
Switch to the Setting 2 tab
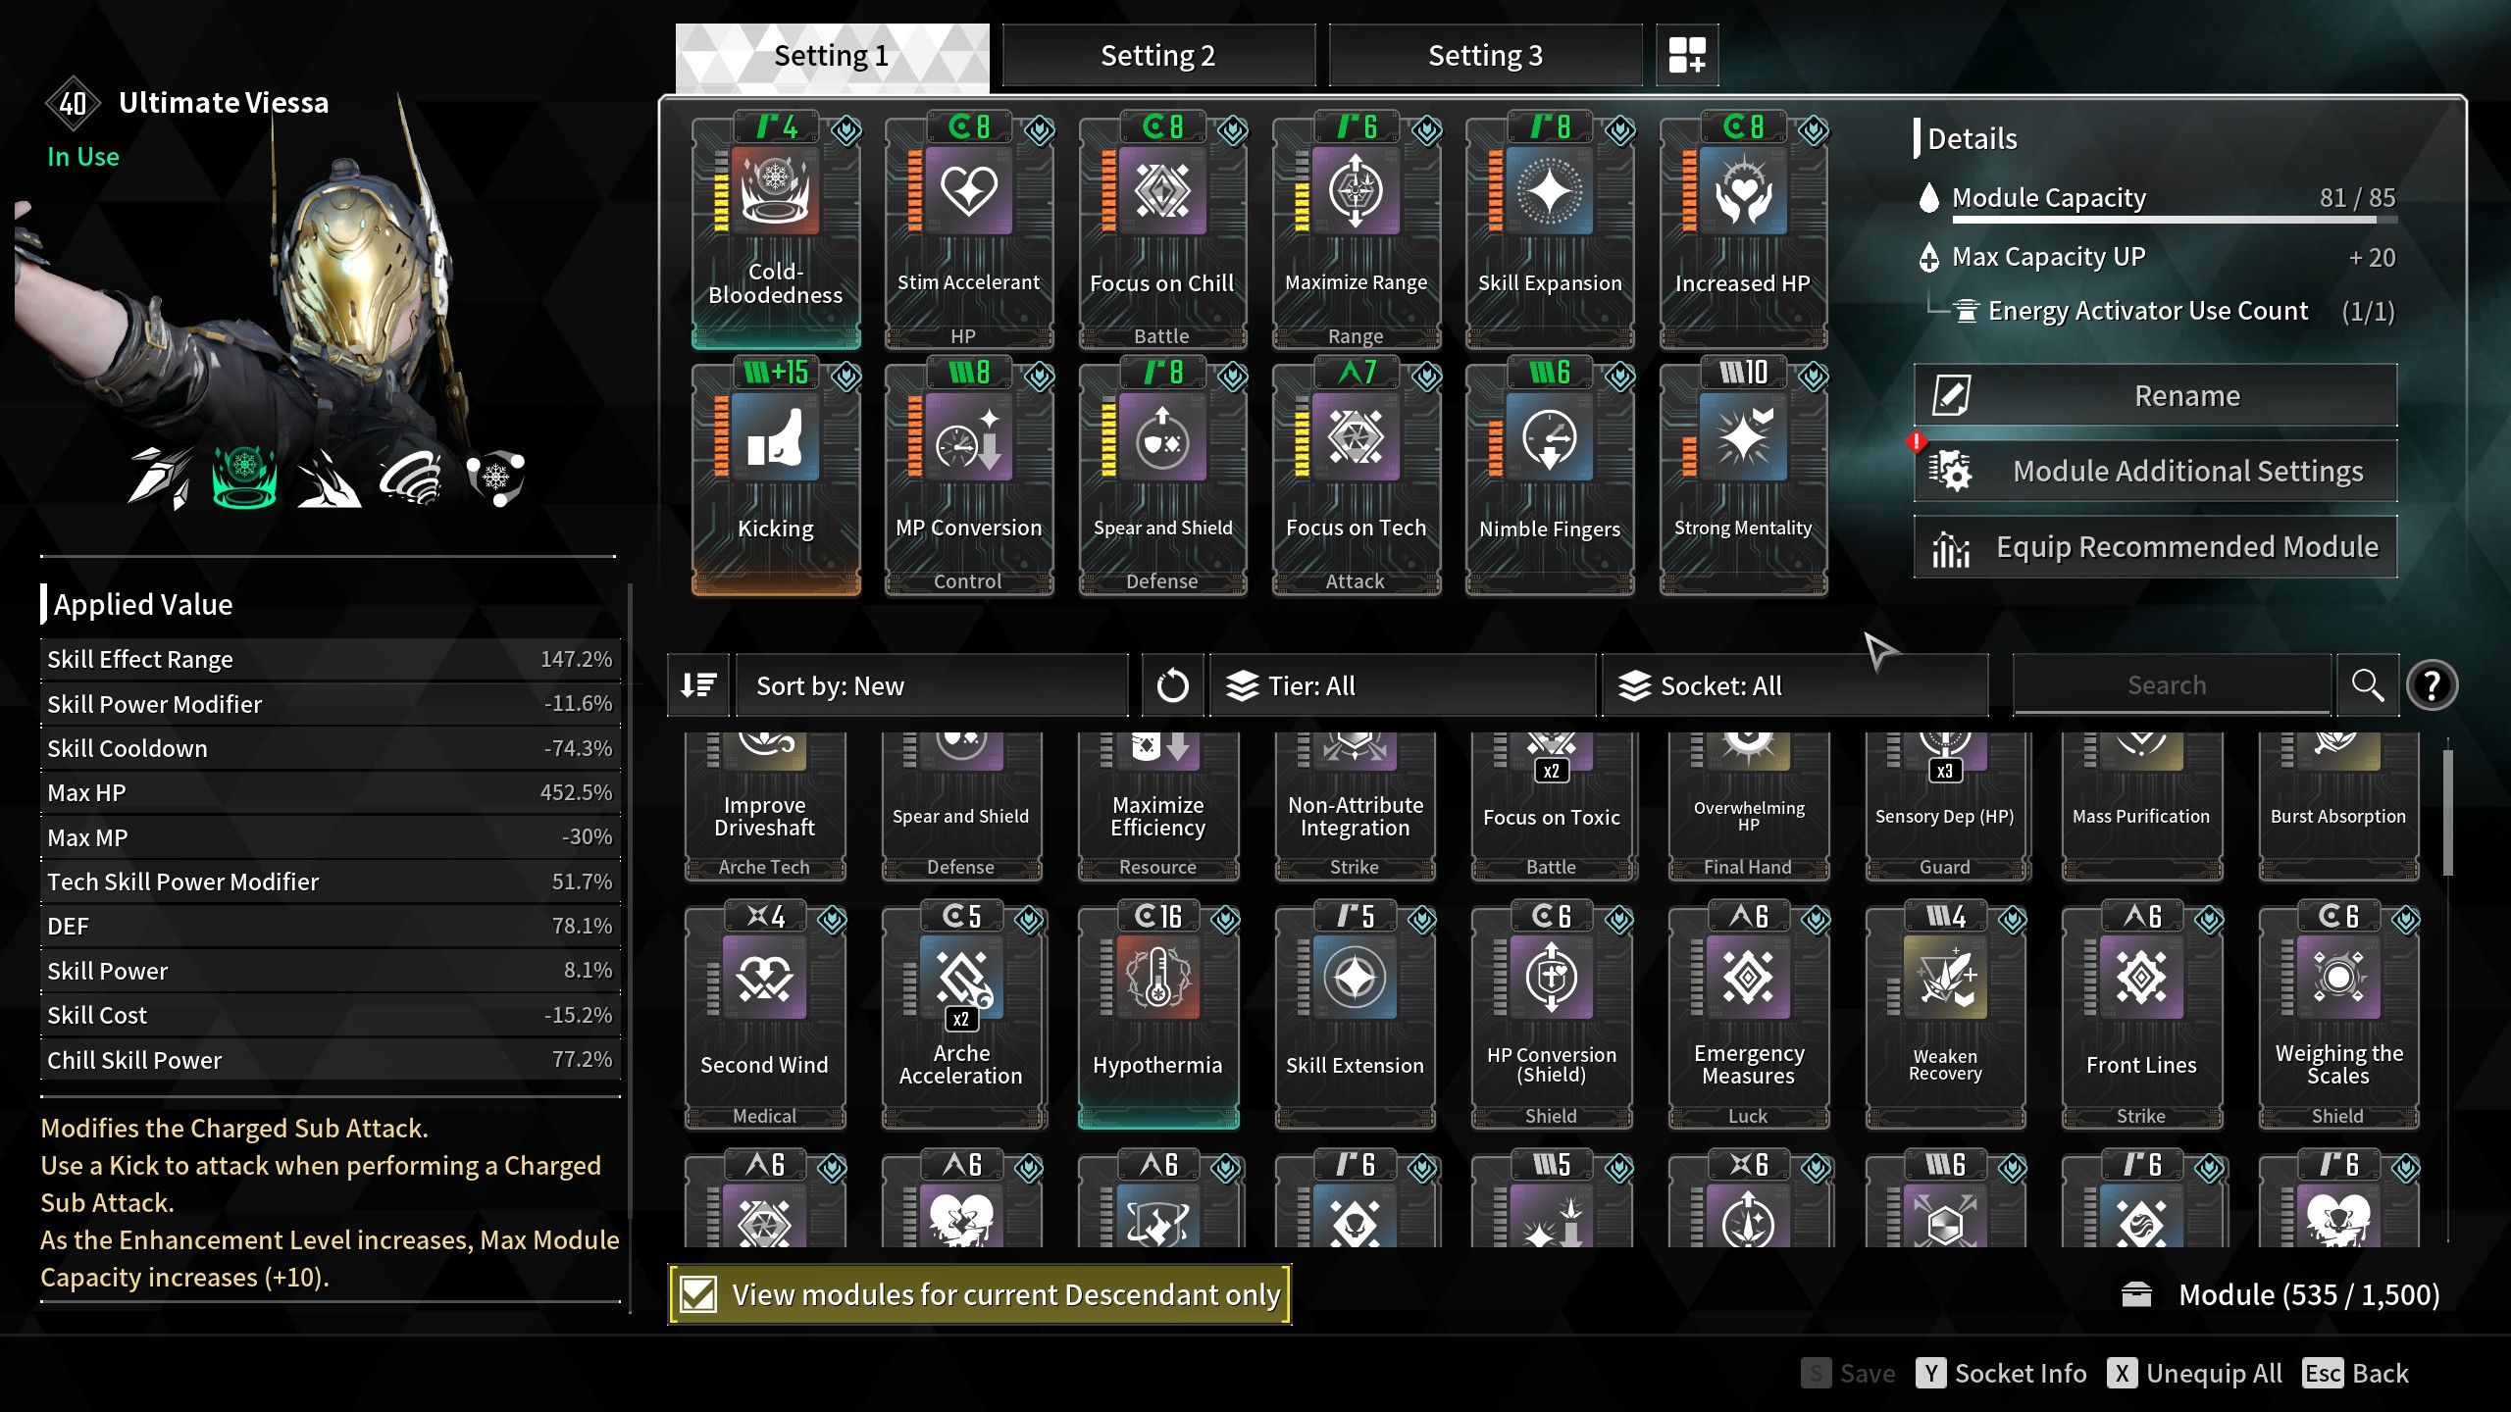(x=1158, y=56)
